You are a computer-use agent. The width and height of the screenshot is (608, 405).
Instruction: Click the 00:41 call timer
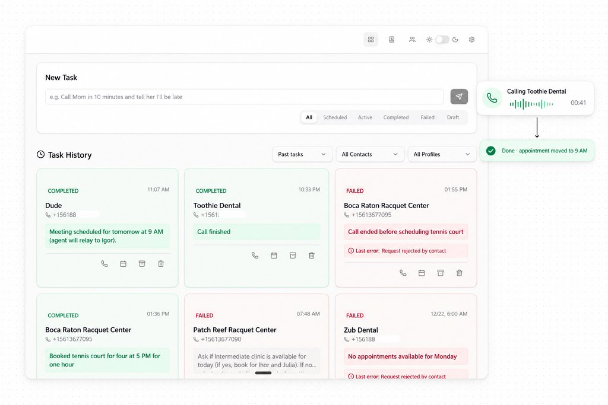pyautogui.click(x=578, y=103)
